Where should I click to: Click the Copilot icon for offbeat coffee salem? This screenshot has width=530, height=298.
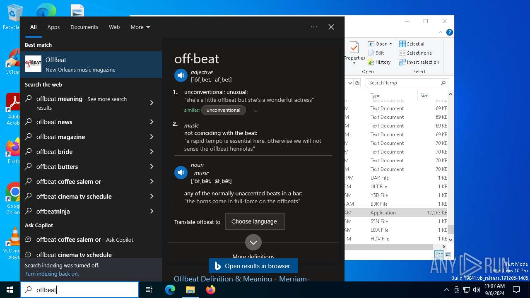coord(29,239)
